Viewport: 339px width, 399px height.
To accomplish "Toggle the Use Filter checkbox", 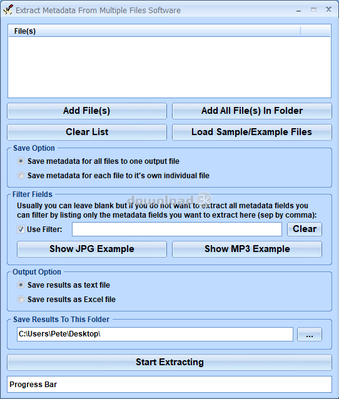I will click(21, 230).
